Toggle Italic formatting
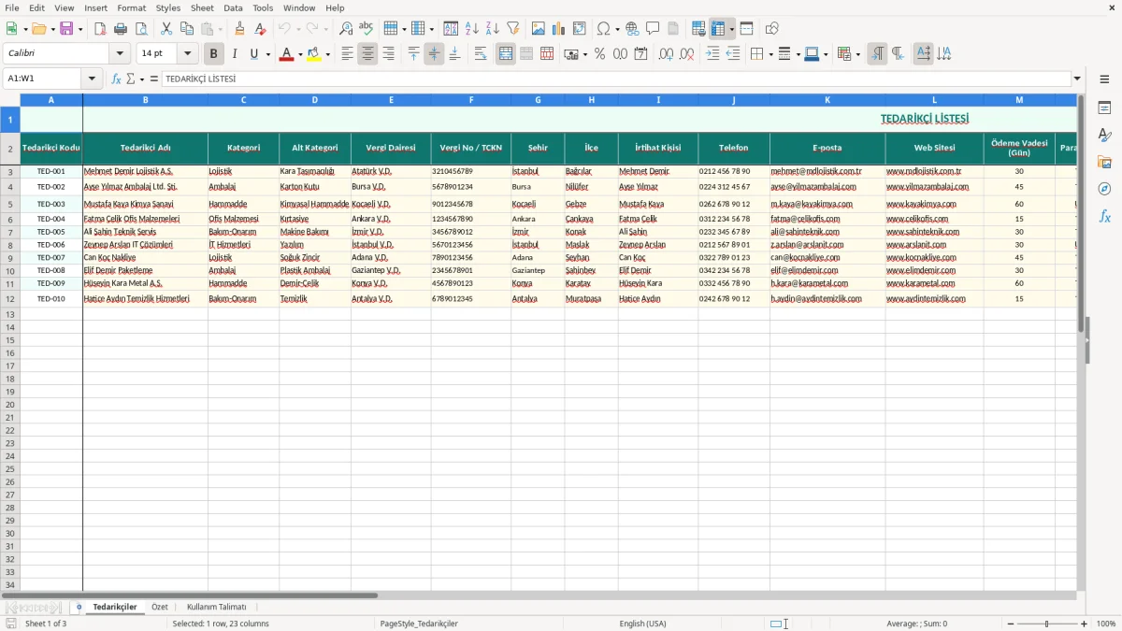Screen dimensions: 1122x631 tap(235, 54)
